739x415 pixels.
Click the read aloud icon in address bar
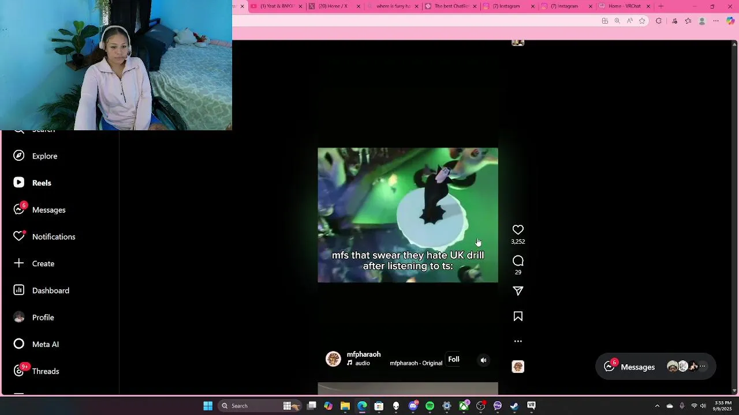point(629,21)
